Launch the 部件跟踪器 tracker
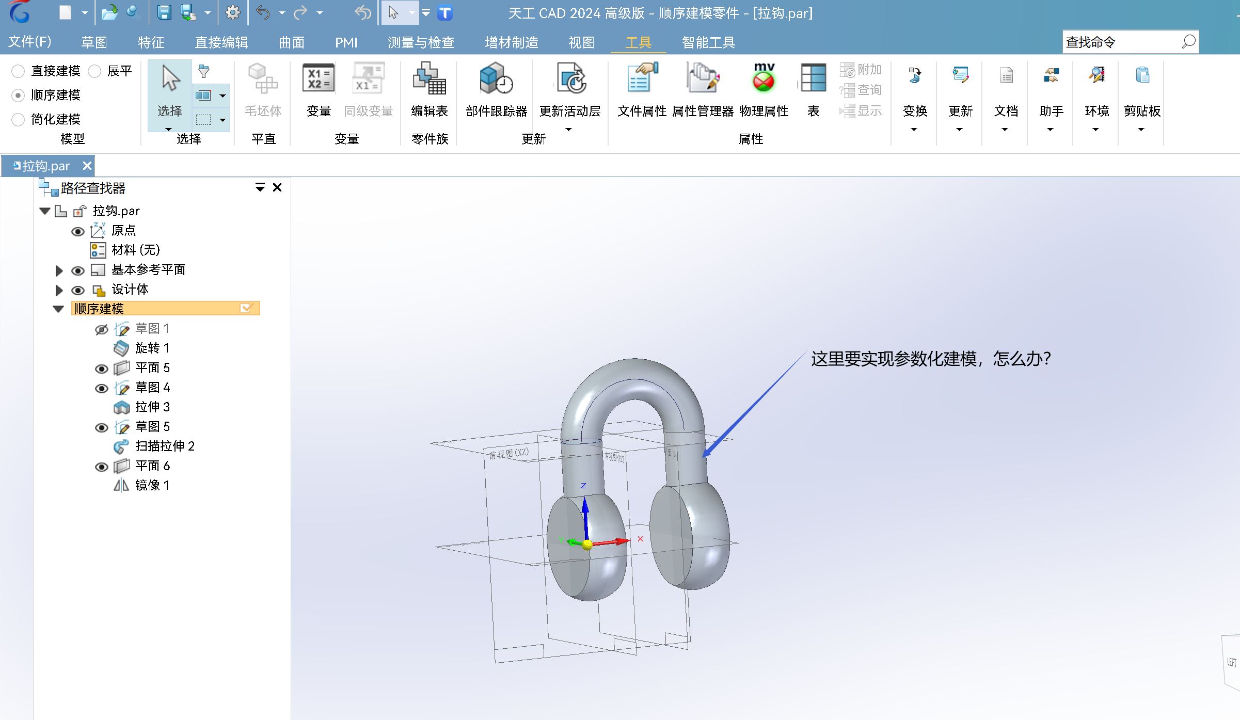The image size is (1240, 720). pos(496,91)
